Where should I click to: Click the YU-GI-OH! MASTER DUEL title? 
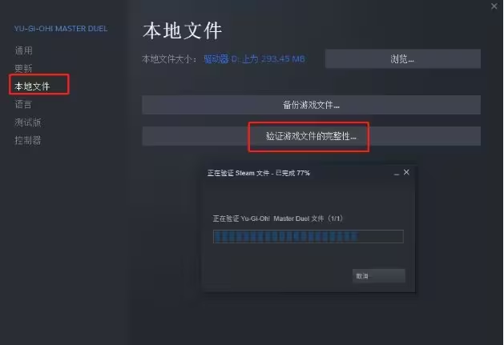(61, 29)
